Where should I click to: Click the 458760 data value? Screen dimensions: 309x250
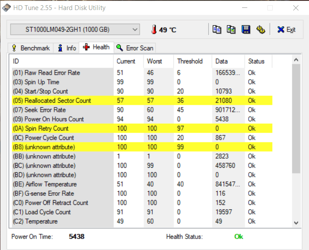(225, 166)
